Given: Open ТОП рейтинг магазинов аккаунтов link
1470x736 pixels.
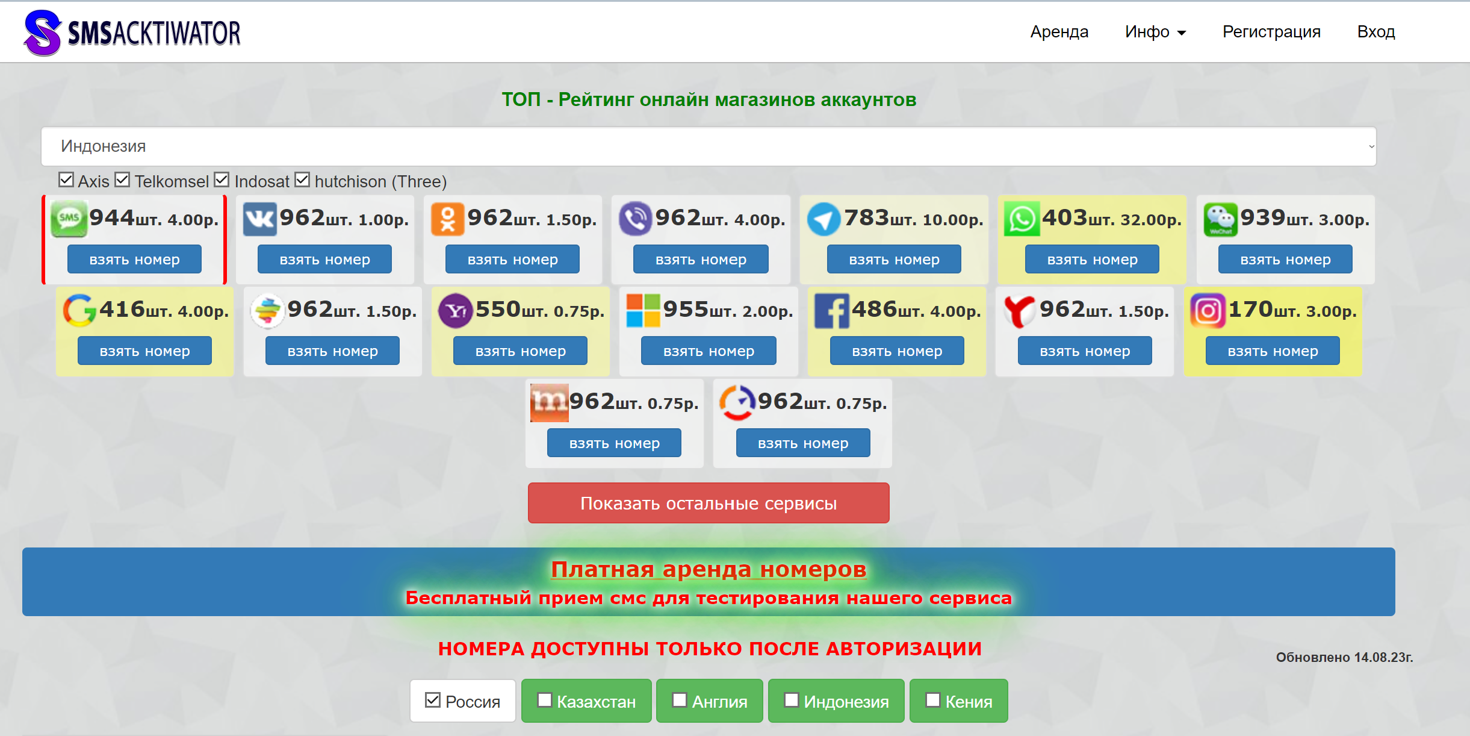Looking at the screenshot, I should (x=709, y=99).
